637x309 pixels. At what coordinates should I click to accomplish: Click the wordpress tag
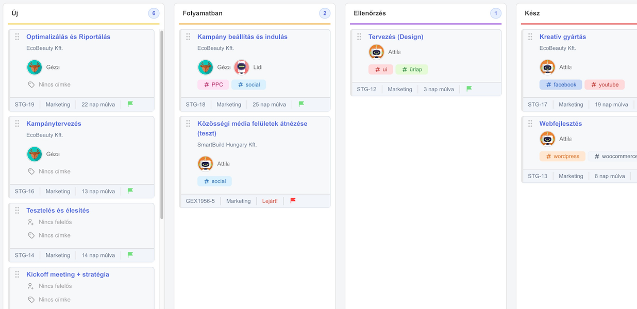pyautogui.click(x=562, y=156)
